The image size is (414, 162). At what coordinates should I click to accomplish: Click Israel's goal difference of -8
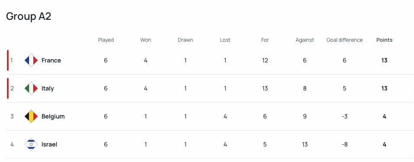click(344, 144)
